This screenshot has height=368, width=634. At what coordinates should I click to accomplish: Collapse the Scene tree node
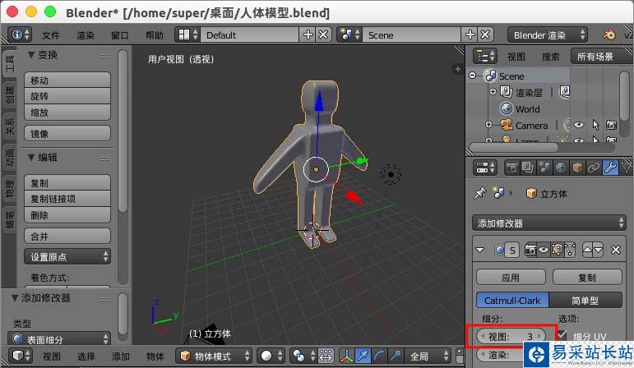pyautogui.click(x=472, y=76)
